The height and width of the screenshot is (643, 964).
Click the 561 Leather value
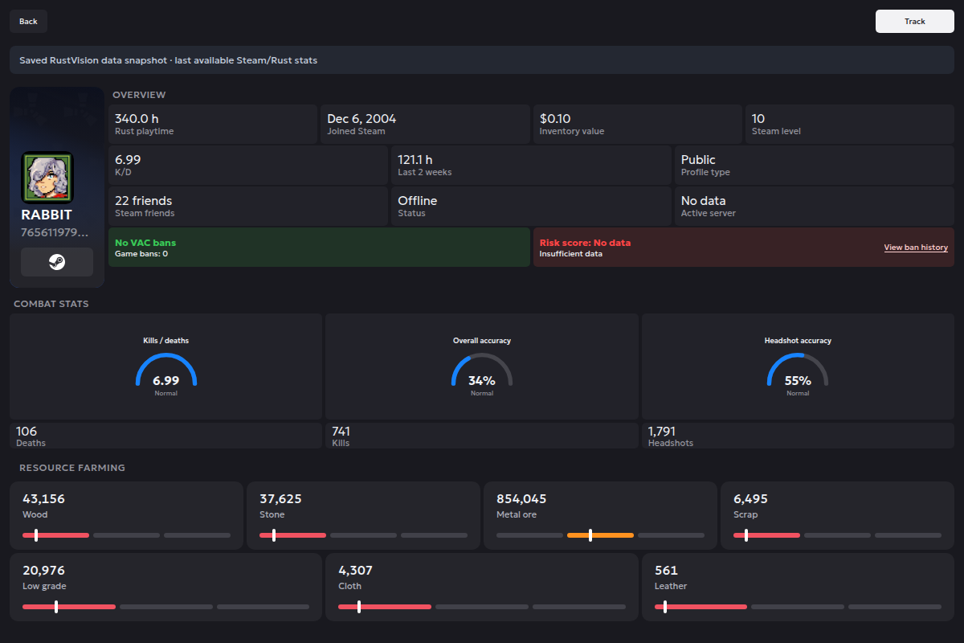click(x=666, y=571)
